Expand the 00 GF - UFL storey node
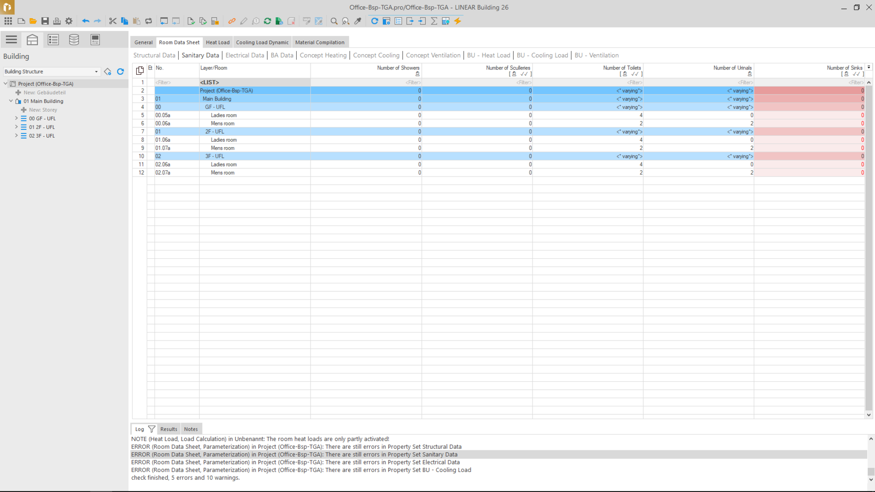Image resolution: width=875 pixels, height=492 pixels. [16, 119]
